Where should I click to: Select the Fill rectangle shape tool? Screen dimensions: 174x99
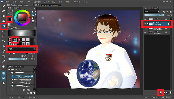point(4,16)
